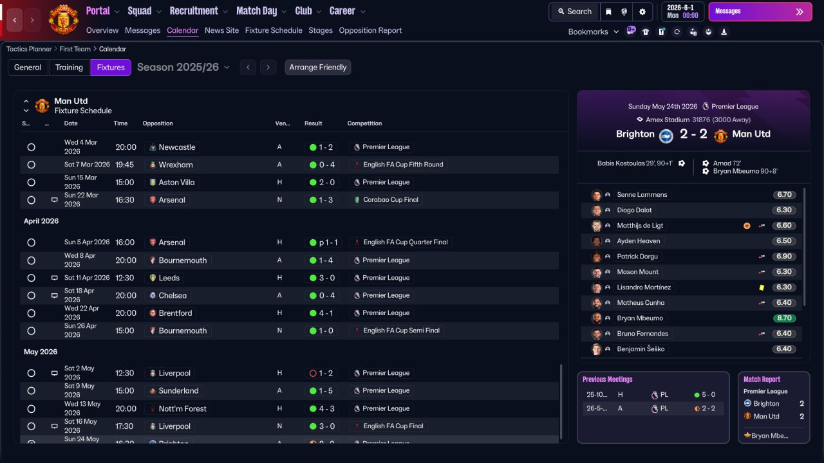824x463 pixels.
Task: Select the Leeds fixture radio circle
Action: click(31, 278)
